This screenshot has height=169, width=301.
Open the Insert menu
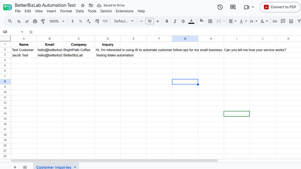pos(51,11)
